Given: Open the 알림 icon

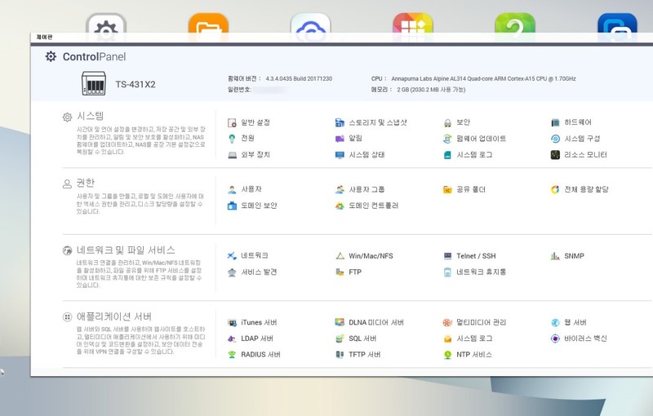Looking at the screenshot, I should click(x=340, y=139).
